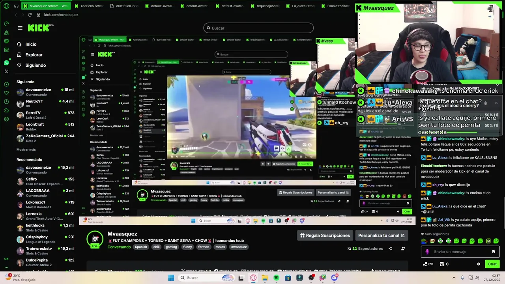This screenshot has height=284, width=505.
Task: Open ZeKaGamers_Oficial channel in sidebar
Action: (x=45, y=138)
